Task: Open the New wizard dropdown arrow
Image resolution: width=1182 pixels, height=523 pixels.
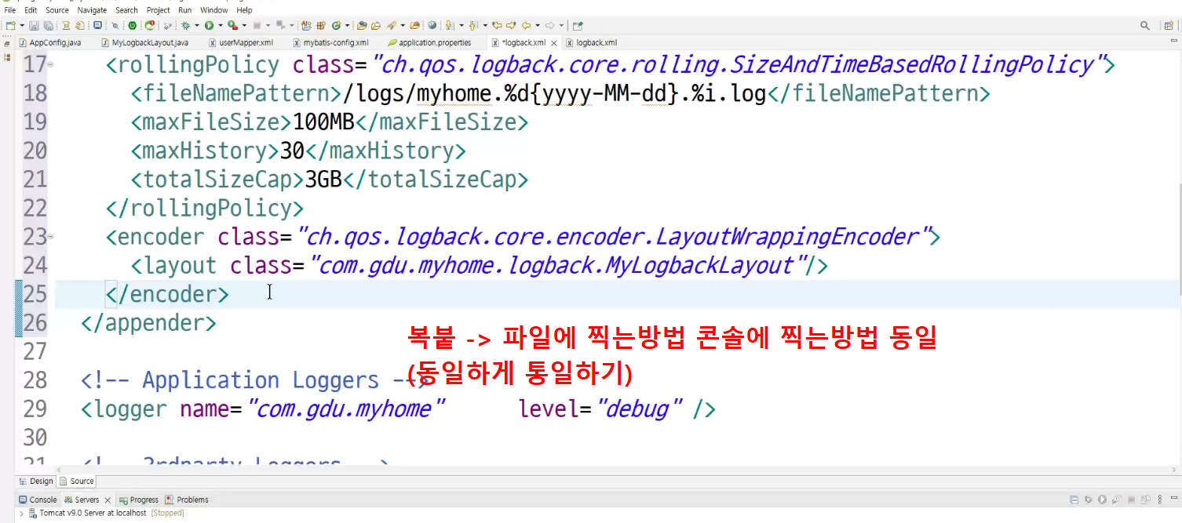Action: [22, 25]
